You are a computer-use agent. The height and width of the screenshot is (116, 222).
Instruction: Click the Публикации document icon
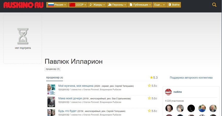(131, 5)
